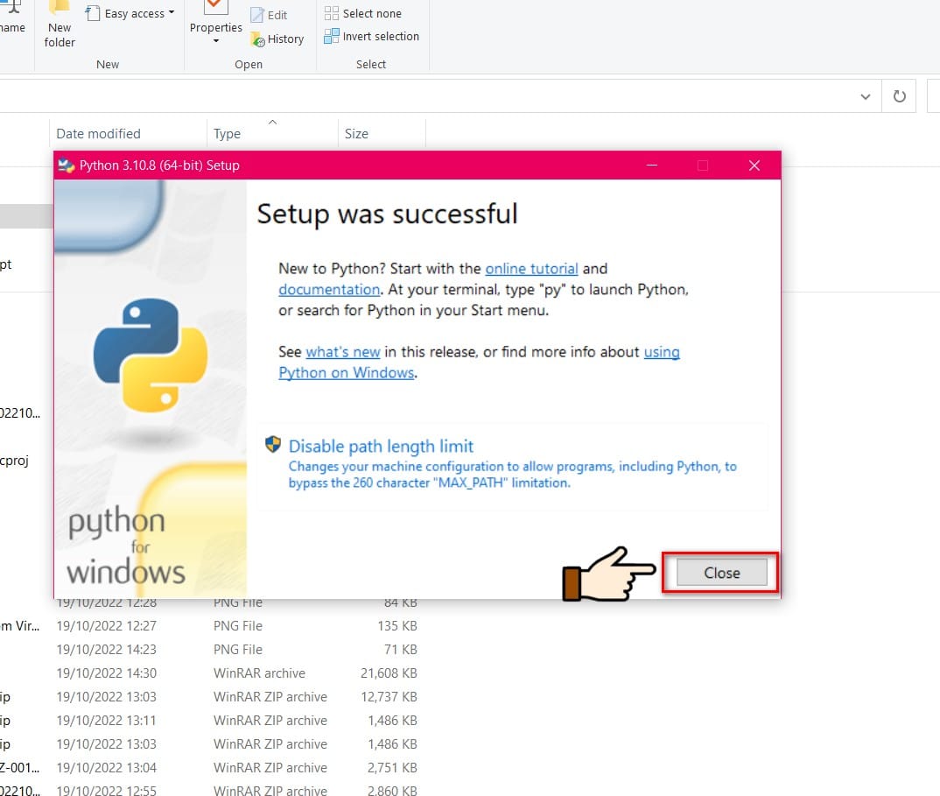Open the what's new link
The image size is (940, 796).
(342, 352)
